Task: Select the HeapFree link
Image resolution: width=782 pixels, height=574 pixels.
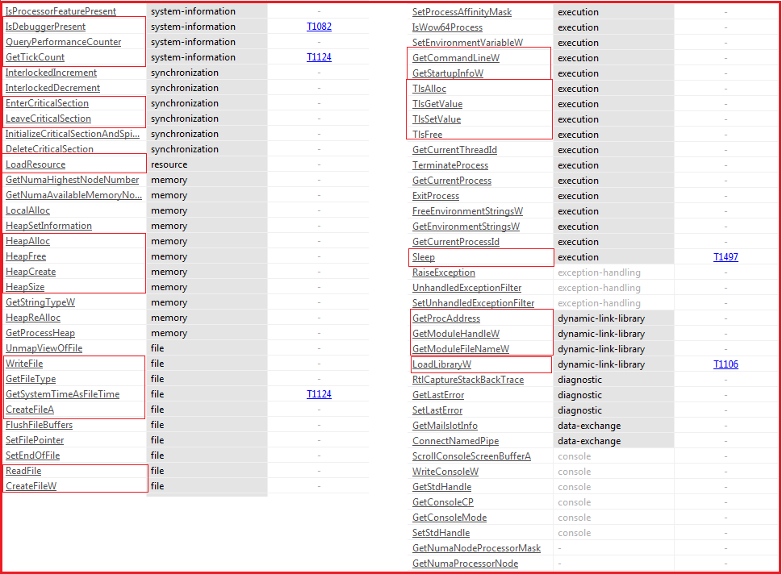Action: pyautogui.click(x=26, y=256)
